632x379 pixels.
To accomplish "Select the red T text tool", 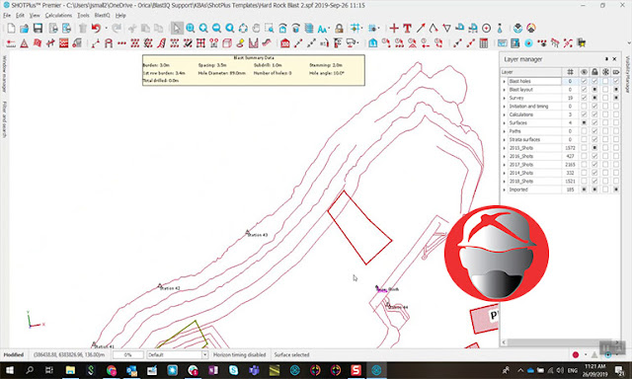I will tap(408, 29).
